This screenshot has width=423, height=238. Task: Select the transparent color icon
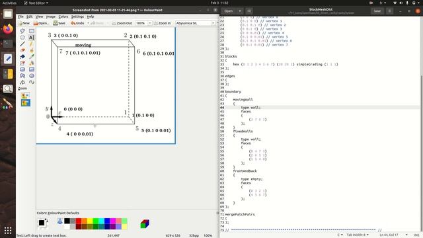[60, 221]
